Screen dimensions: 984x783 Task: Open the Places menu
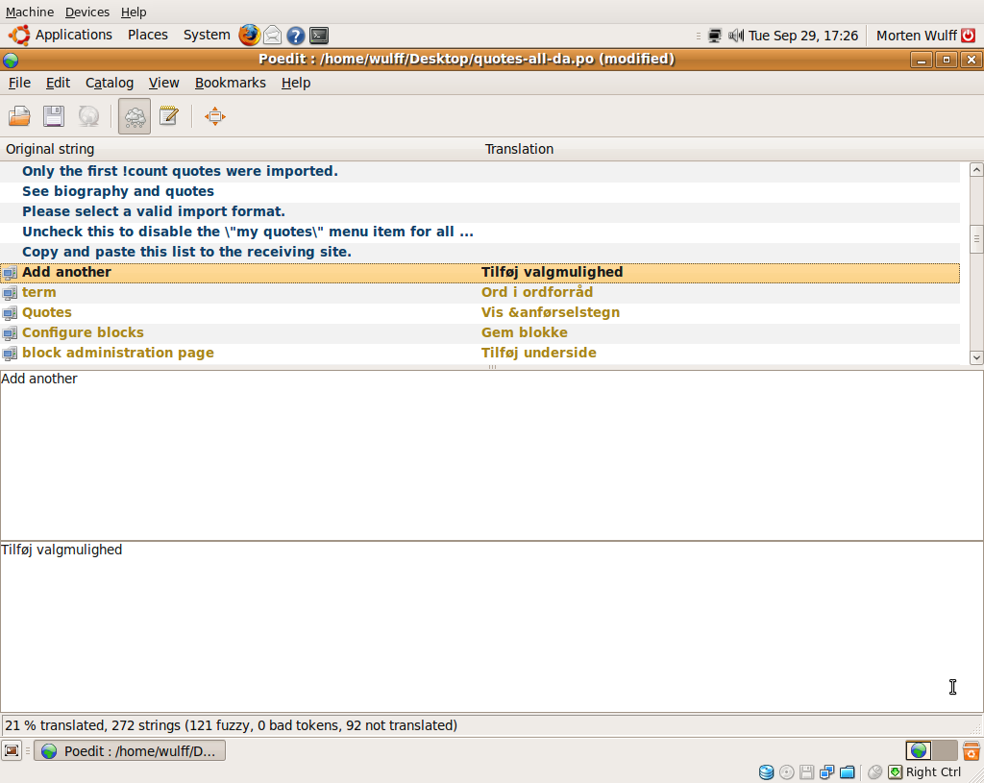click(x=147, y=36)
